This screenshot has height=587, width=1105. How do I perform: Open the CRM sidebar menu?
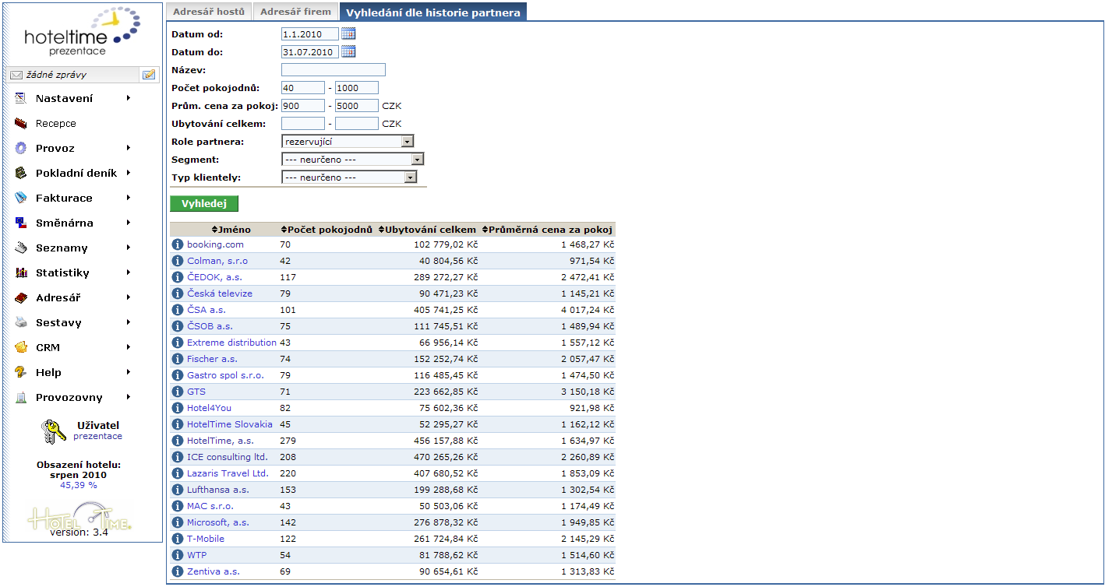click(x=72, y=347)
